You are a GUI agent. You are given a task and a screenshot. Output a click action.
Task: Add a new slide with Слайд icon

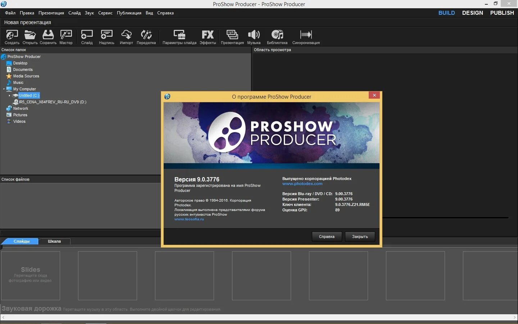coord(87,37)
